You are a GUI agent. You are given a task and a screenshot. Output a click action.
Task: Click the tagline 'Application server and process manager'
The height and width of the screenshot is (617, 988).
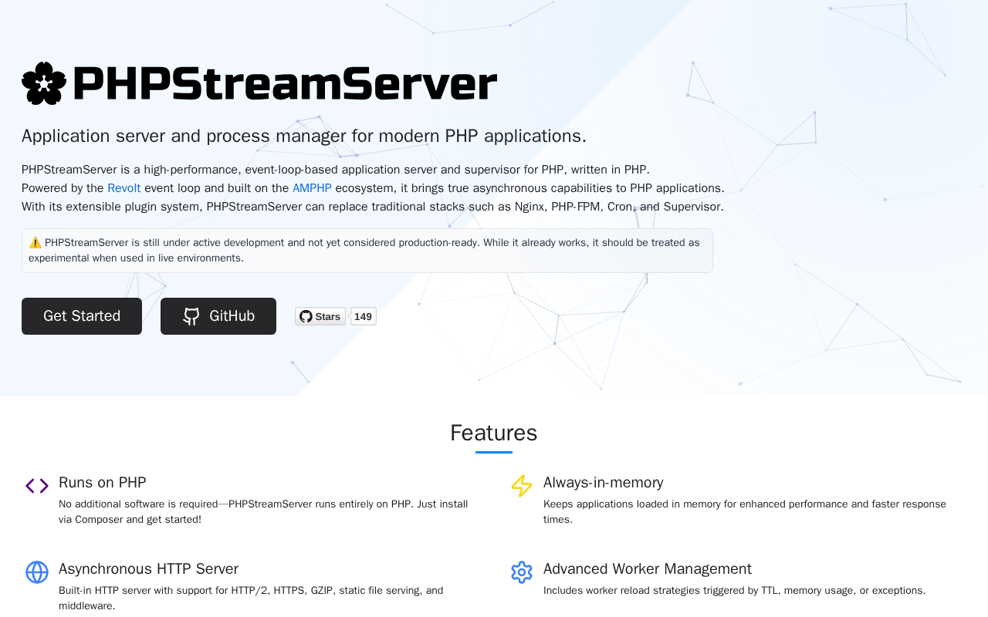304,136
